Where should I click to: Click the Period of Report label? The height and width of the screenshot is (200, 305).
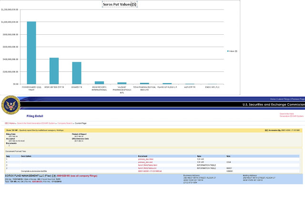coord(79,134)
